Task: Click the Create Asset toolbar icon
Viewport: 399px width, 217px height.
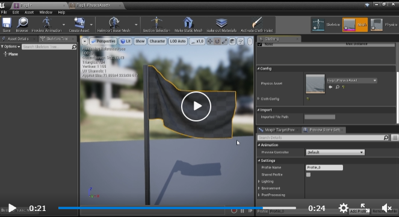Action: click(x=79, y=23)
